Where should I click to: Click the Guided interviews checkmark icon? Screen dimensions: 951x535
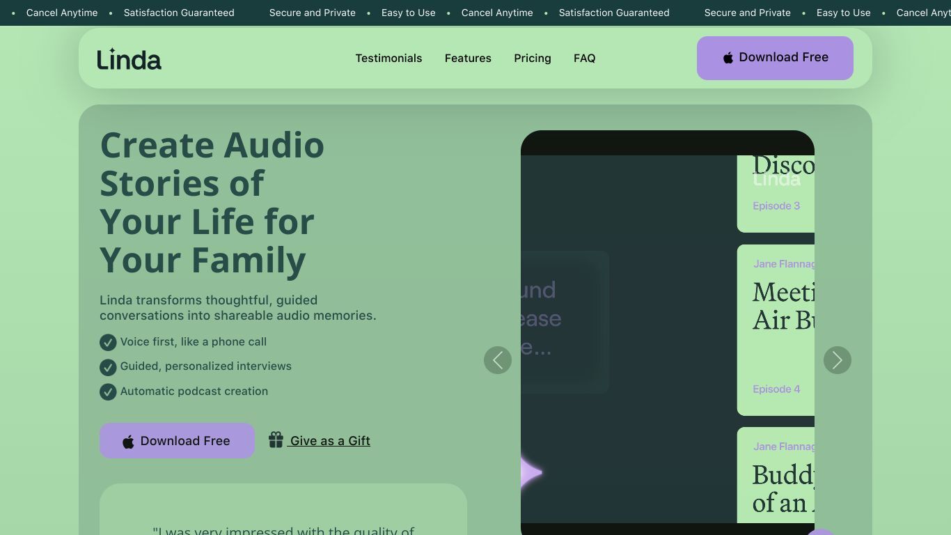[x=108, y=367]
